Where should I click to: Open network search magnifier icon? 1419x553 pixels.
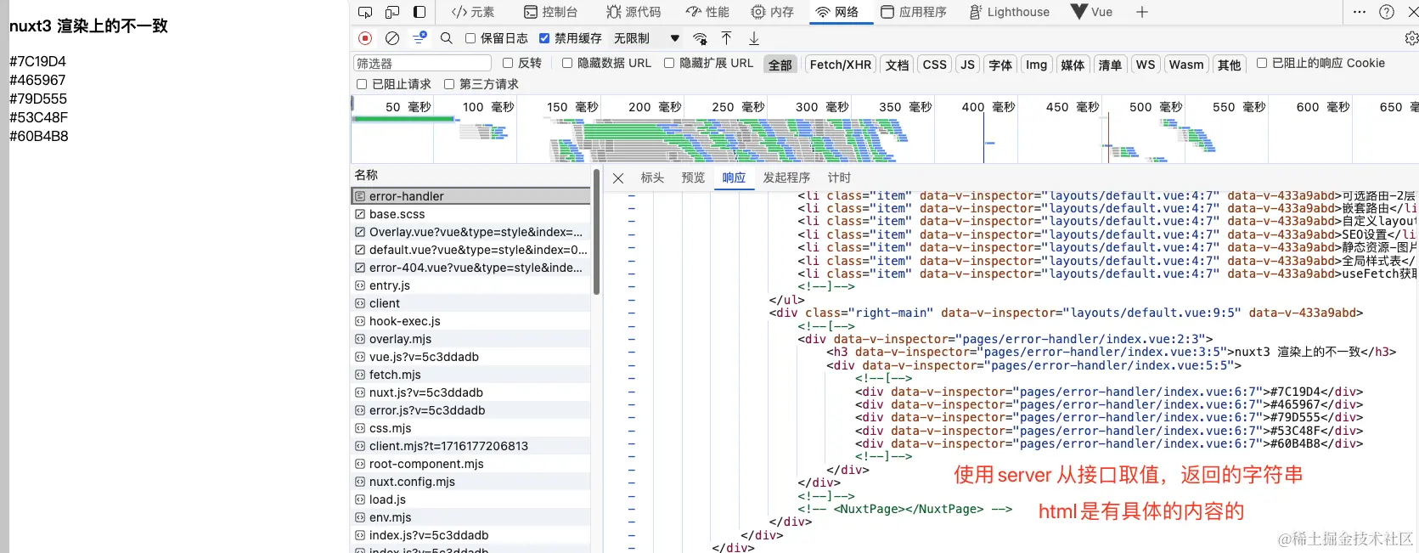[x=447, y=38]
